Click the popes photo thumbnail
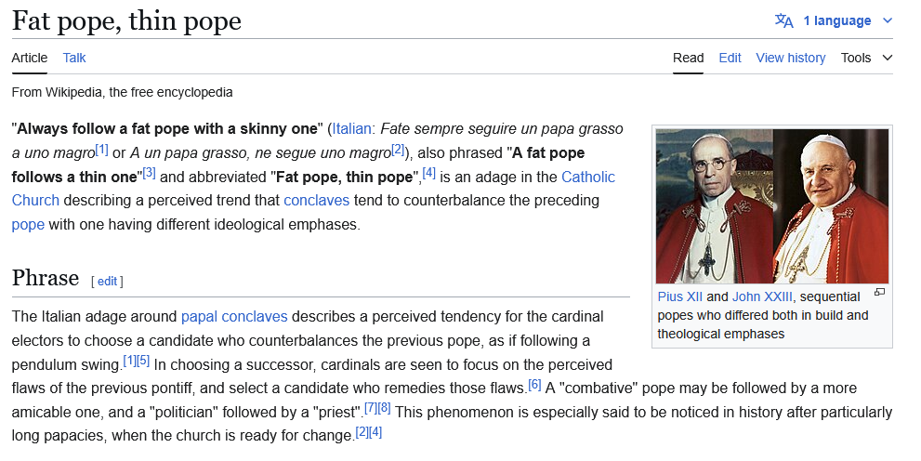The width and height of the screenshot is (921, 461). [771, 205]
